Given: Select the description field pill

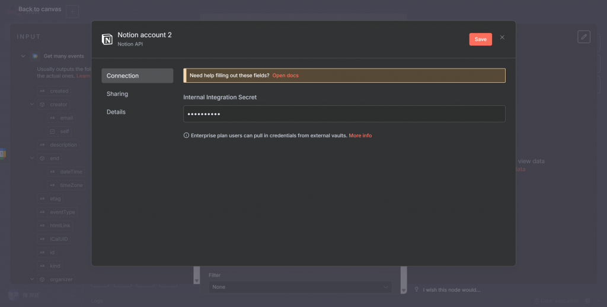Looking at the screenshot, I should pos(59,145).
